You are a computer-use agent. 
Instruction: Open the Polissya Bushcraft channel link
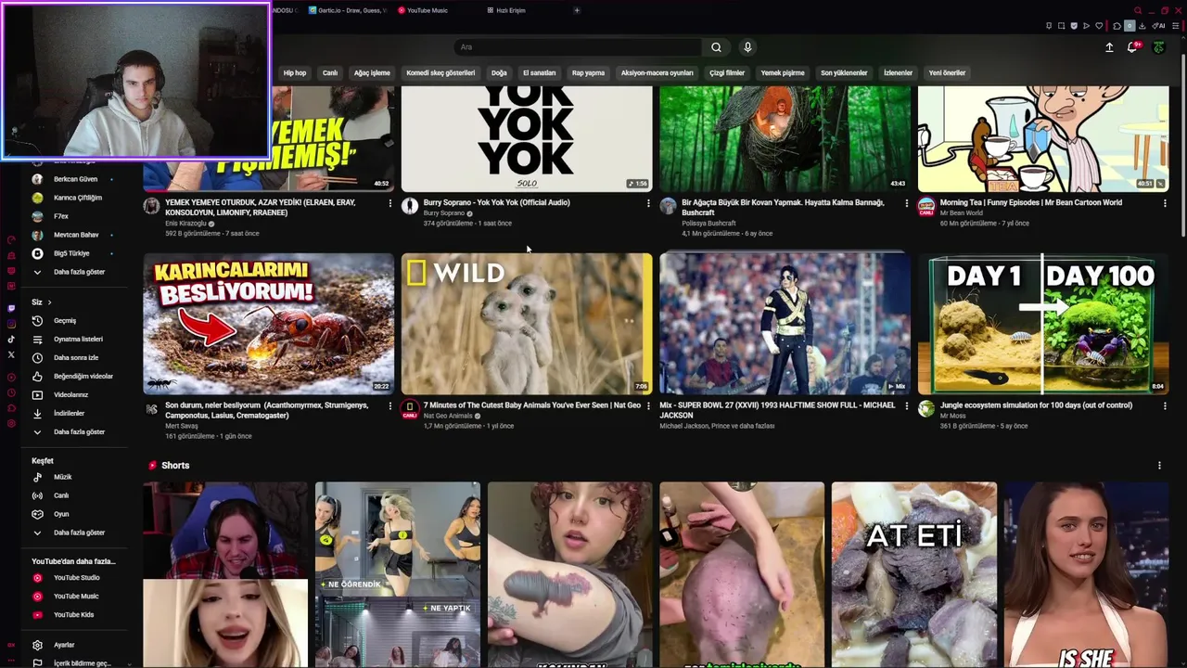[708, 224]
